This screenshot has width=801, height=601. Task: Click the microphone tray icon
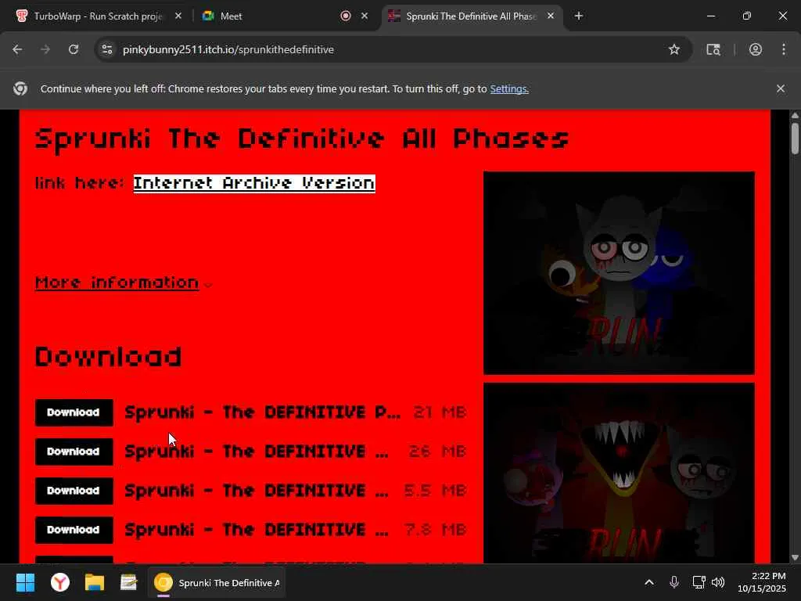pos(674,582)
